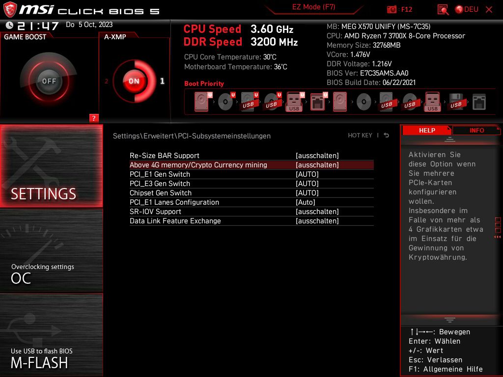Click the HOT KEY button
Viewport: 503px width, 377px height.
[x=360, y=135]
